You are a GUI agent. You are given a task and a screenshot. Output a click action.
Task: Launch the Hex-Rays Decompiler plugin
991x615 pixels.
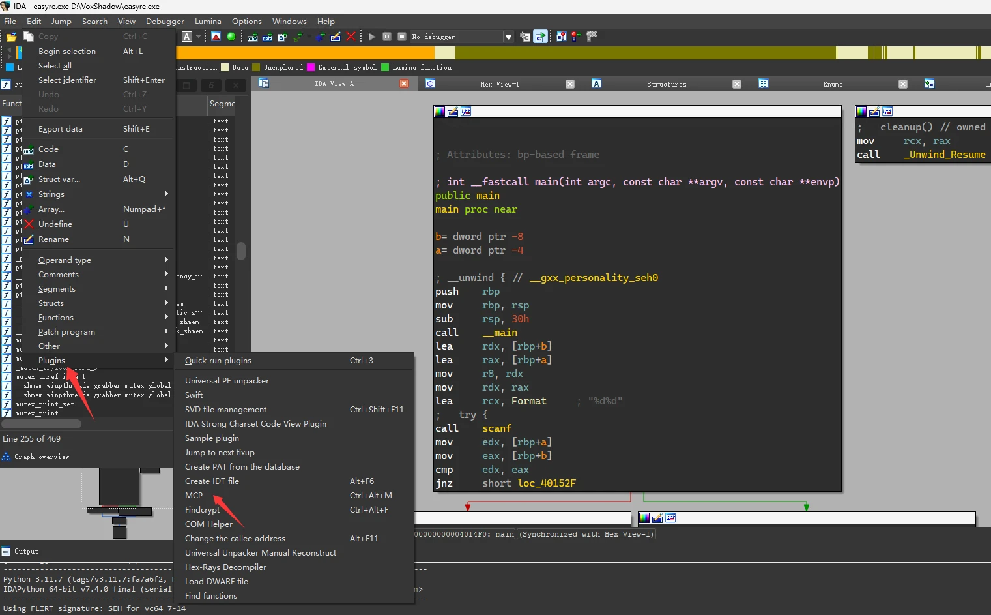[x=295, y=567]
